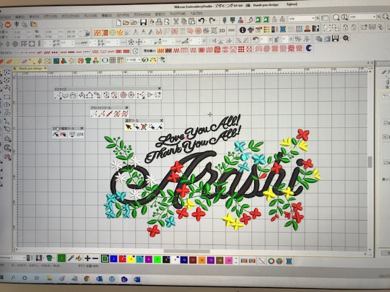Open Microsoft Word from Windows taskbar
This screenshot has width=390, height=292.
[x=136, y=280]
